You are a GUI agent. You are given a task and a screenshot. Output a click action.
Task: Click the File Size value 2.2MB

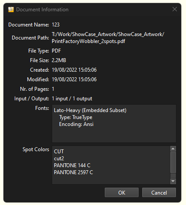click(59, 60)
